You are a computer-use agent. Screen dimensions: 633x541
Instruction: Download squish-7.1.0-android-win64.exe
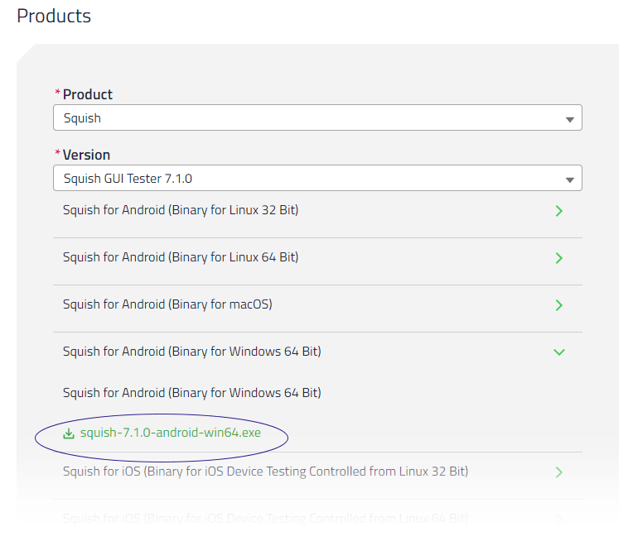(x=170, y=433)
